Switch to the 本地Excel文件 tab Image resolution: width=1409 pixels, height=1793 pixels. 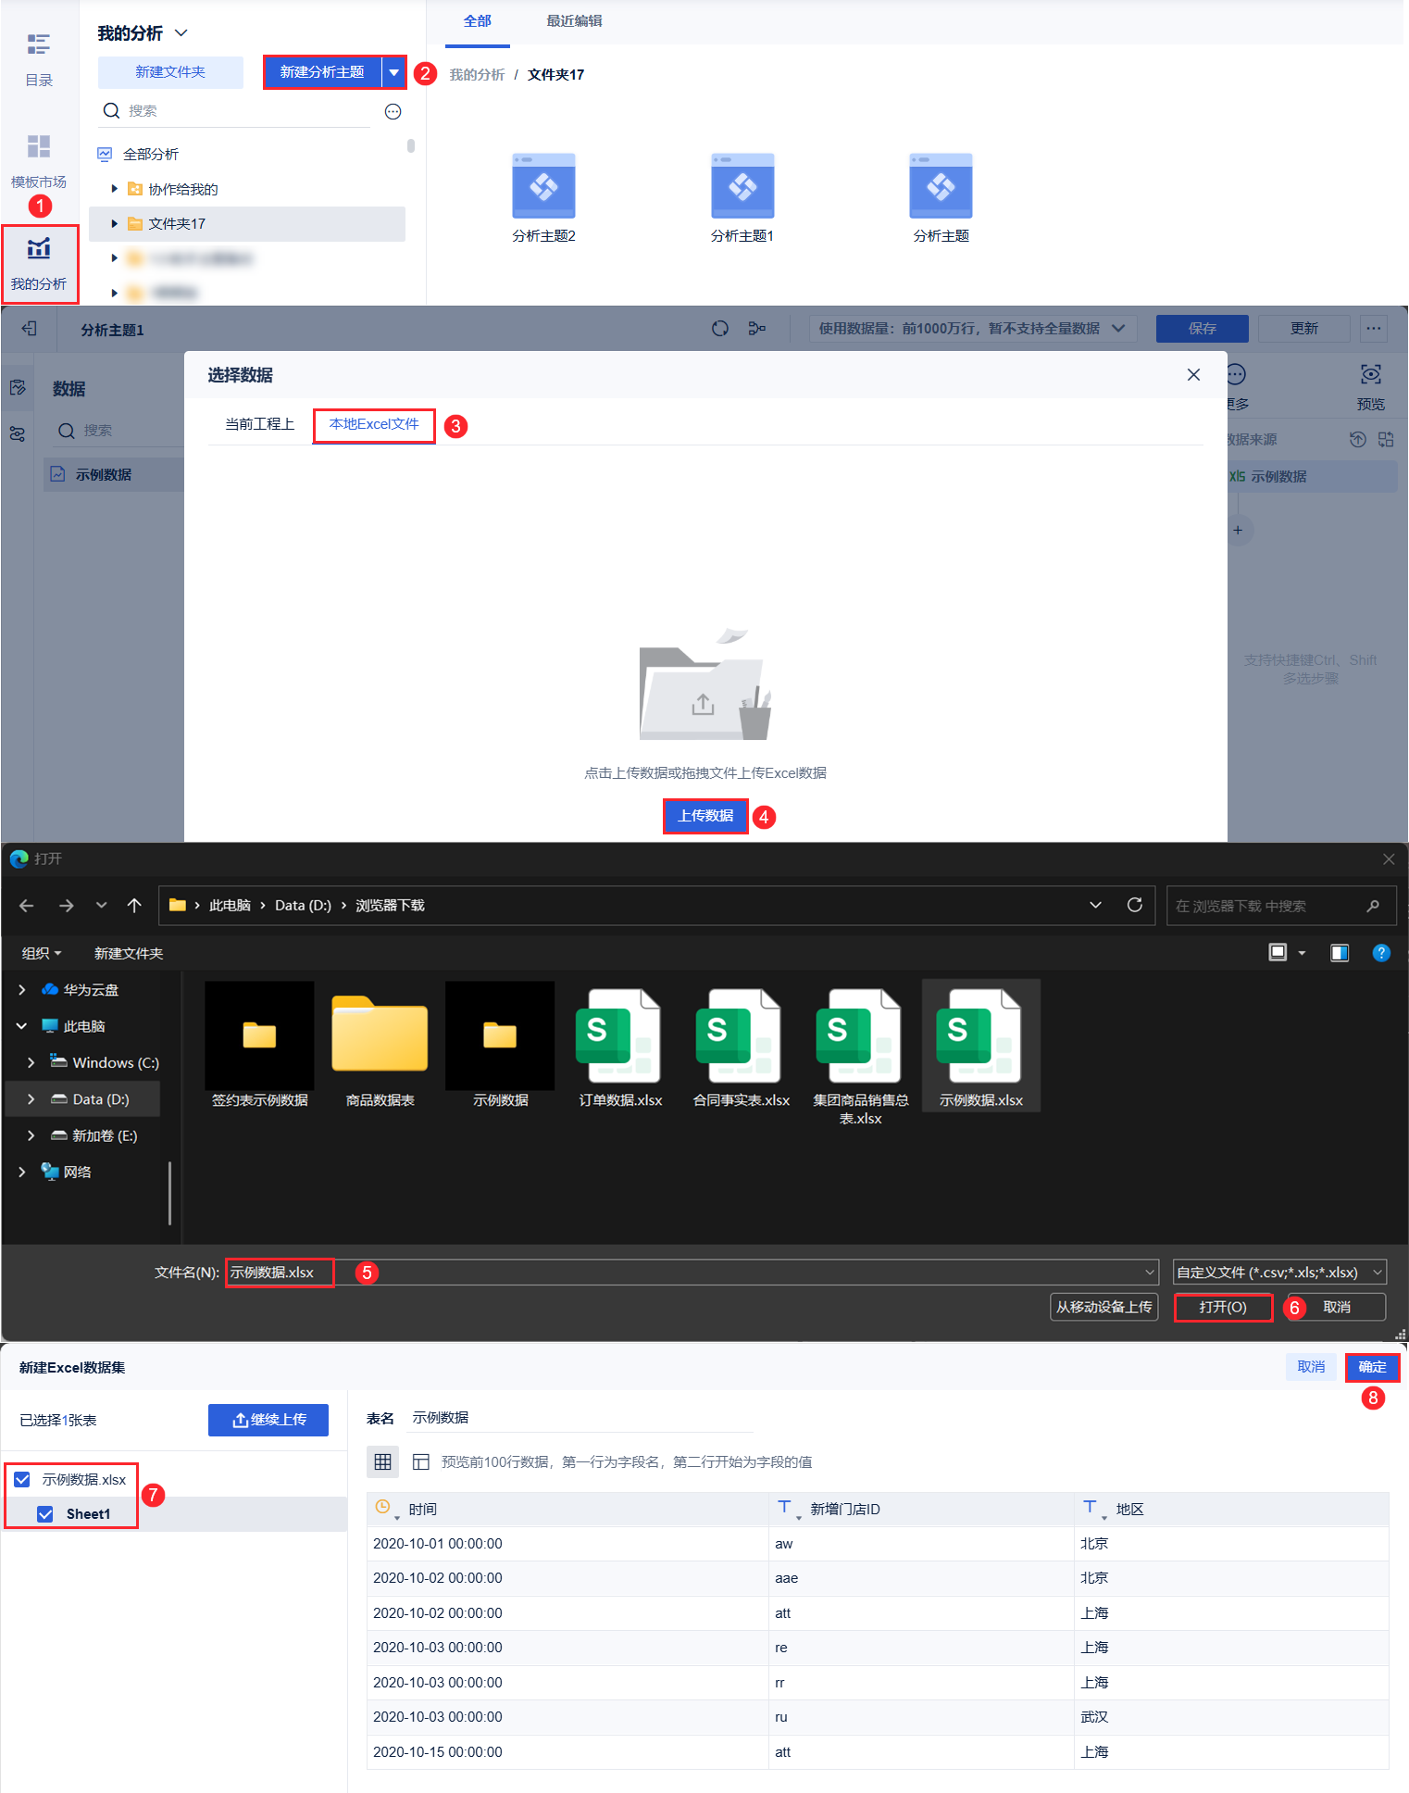pos(374,424)
